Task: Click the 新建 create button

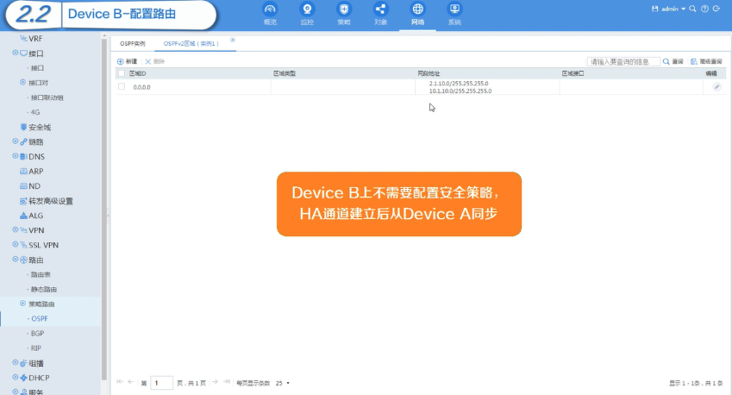Action: 127,61
